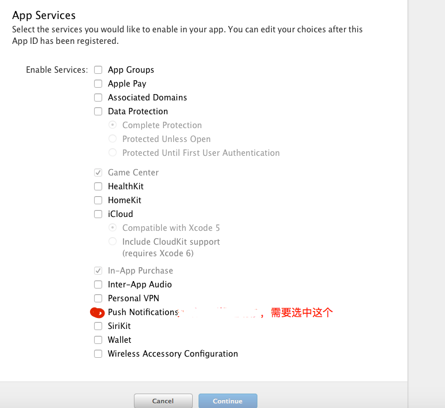Enable the Inter-App Audio checkbox

pyautogui.click(x=98, y=285)
